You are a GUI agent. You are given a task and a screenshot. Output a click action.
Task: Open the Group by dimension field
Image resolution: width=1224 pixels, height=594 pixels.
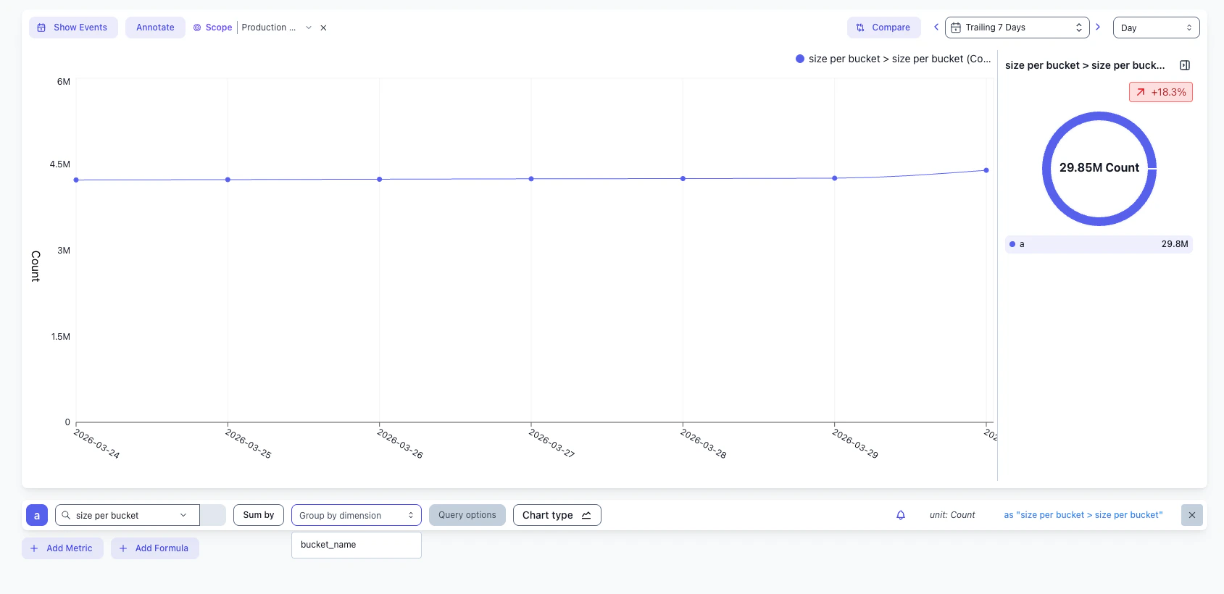357,515
